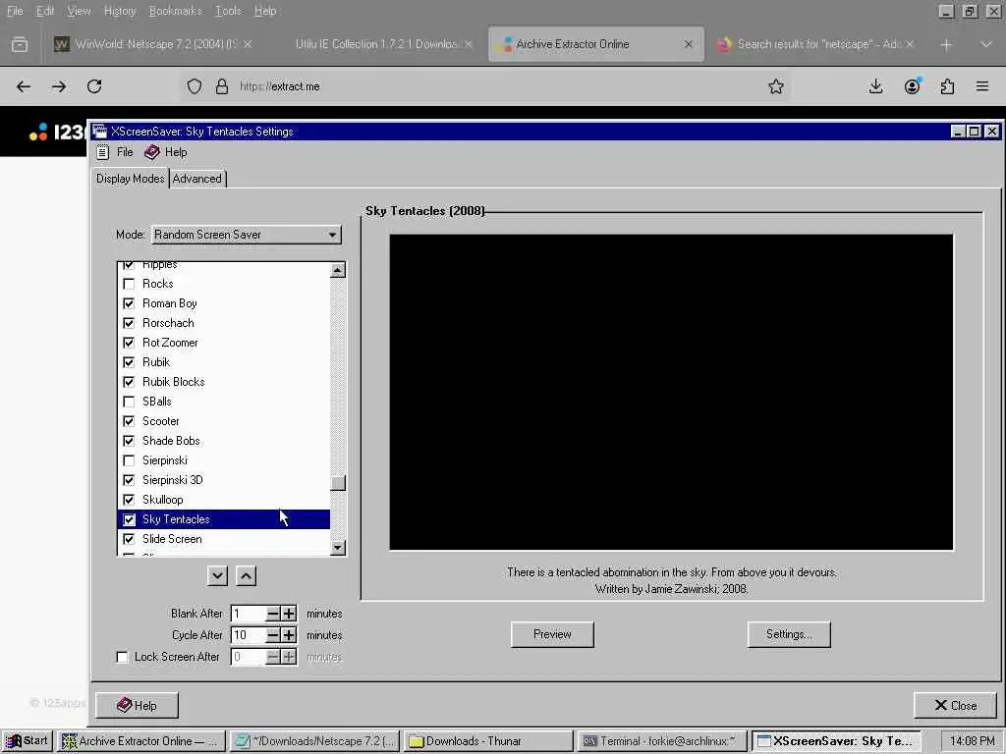Viewport: 1006px width, 754px height.
Task: Switch to the Advanced tab
Action: tap(196, 179)
